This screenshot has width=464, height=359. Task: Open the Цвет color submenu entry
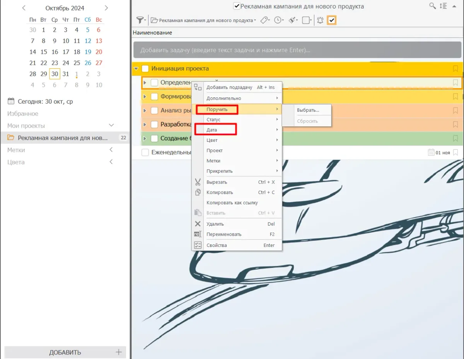(212, 140)
